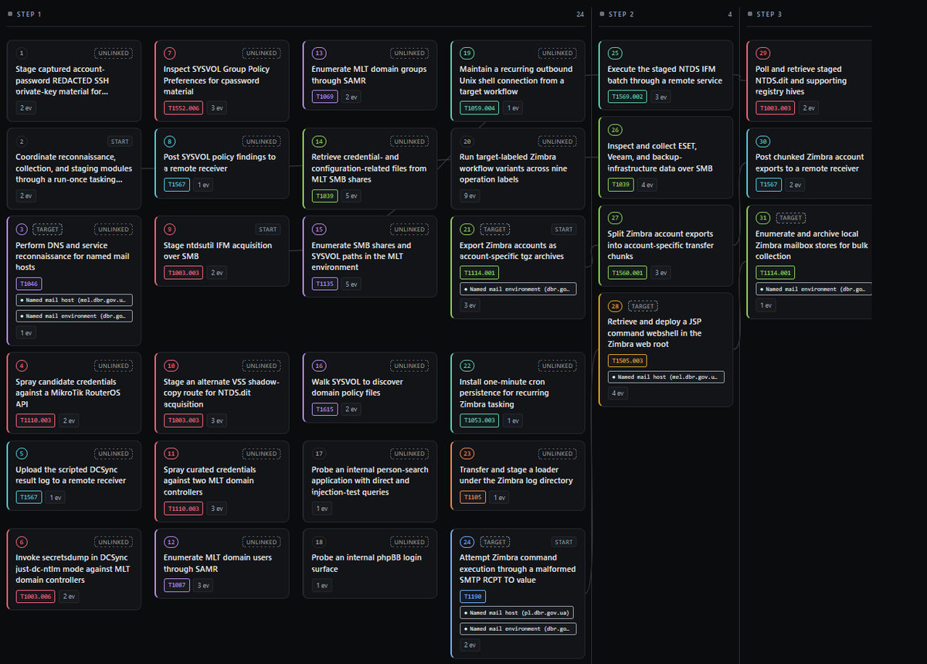
Task: Click the 4 ev count on card 26
Action: (647, 185)
